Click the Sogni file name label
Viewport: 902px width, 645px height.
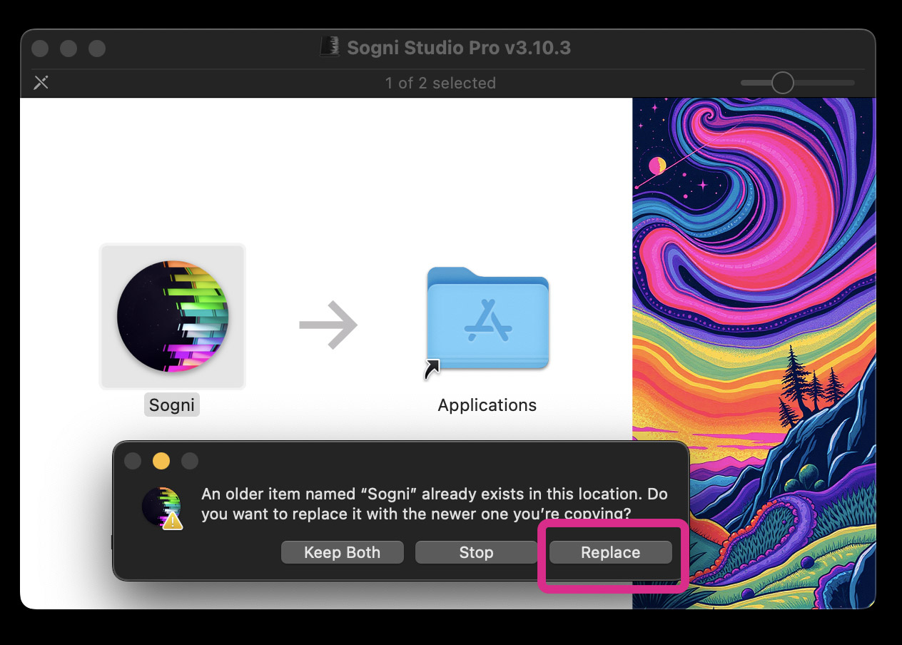(172, 405)
